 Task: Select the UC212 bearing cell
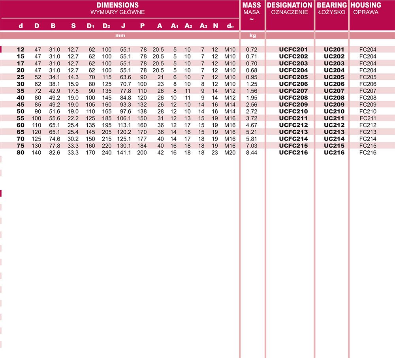click(x=334, y=125)
